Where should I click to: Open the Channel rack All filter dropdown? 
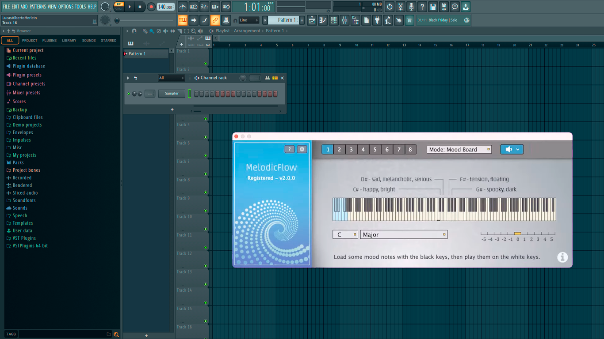(172, 78)
